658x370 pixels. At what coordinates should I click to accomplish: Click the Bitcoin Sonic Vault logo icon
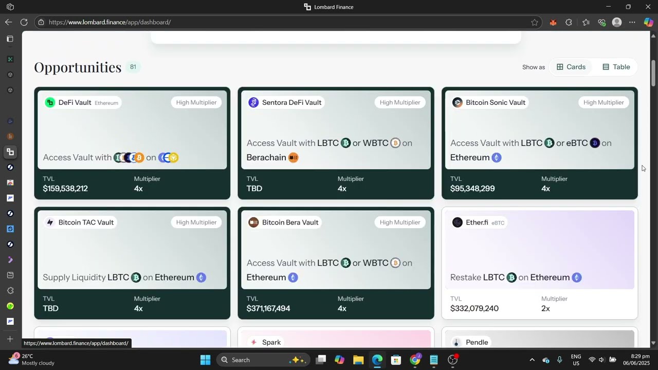[x=458, y=102]
